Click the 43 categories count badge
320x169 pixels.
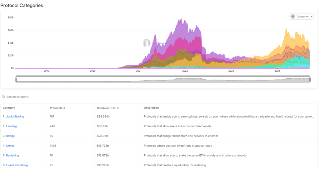tap(293, 17)
